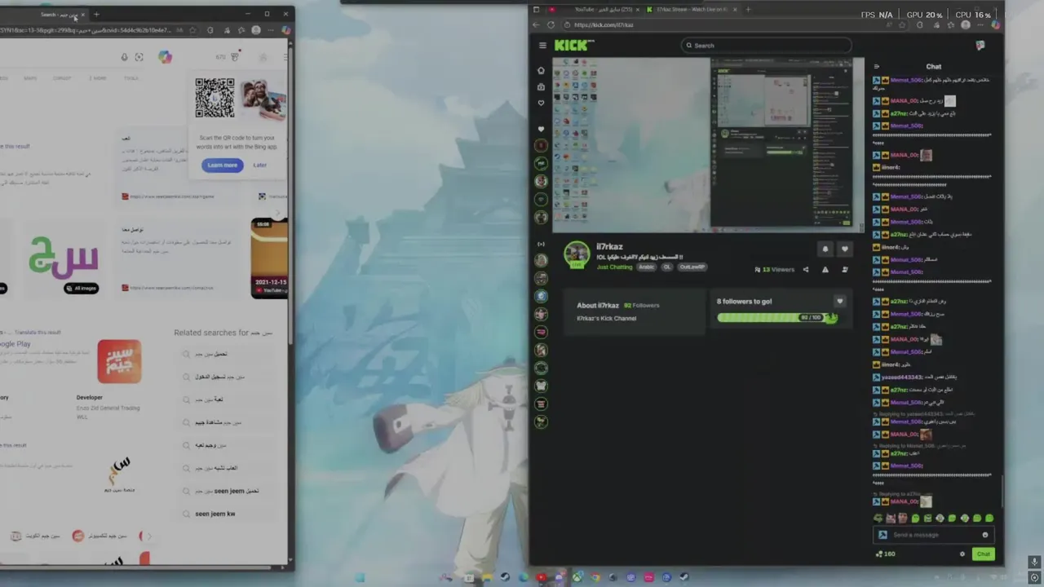Click the stream video player
The width and height of the screenshot is (1044, 587).
708,145
